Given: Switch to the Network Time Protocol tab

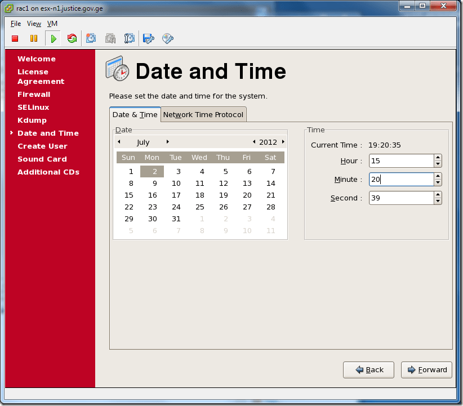Looking at the screenshot, I should click(203, 114).
